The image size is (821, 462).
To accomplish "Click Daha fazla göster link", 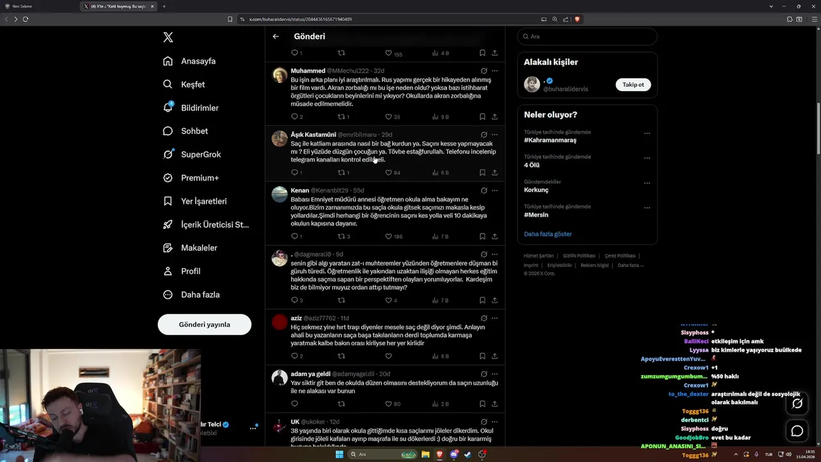I will pyautogui.click(x=548, y=234).
